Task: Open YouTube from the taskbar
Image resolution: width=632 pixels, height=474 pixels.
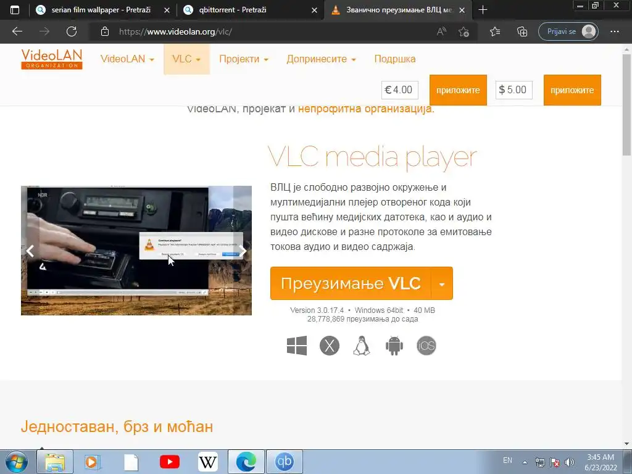Action: (x=170, y=462)
